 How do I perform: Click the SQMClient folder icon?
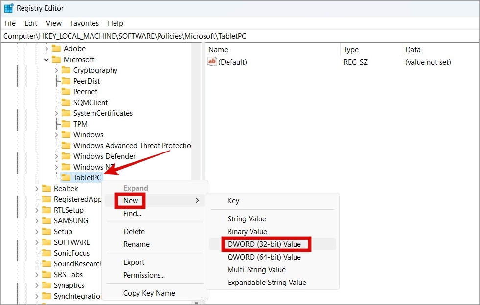click(66, 103)
